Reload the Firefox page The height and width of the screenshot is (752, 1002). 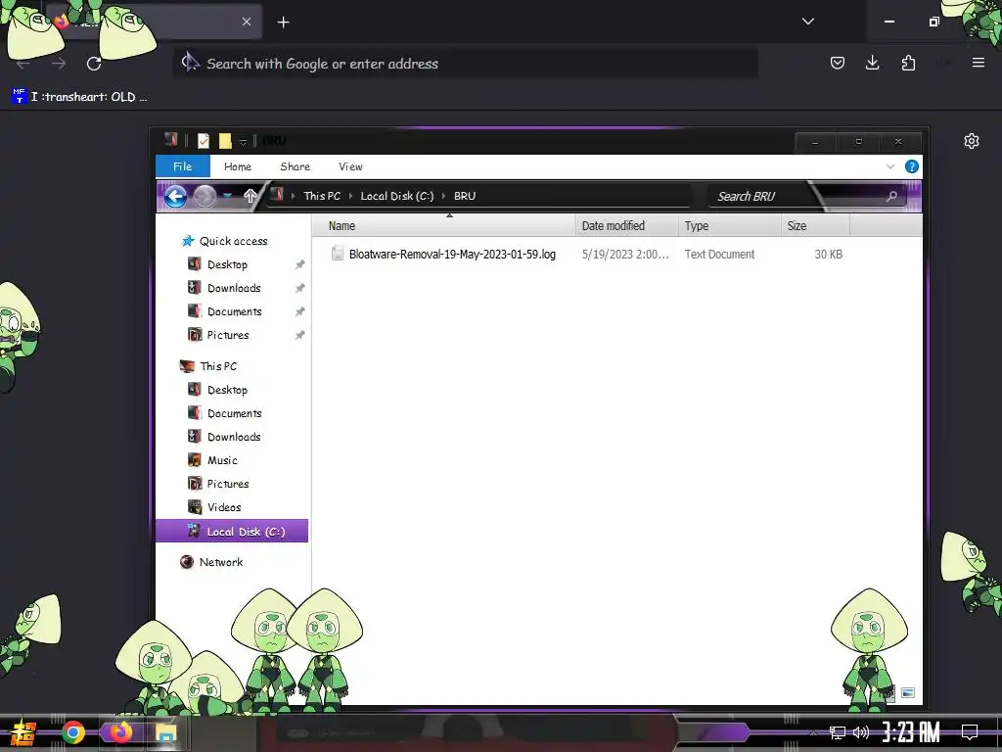[x=94, y=64]
